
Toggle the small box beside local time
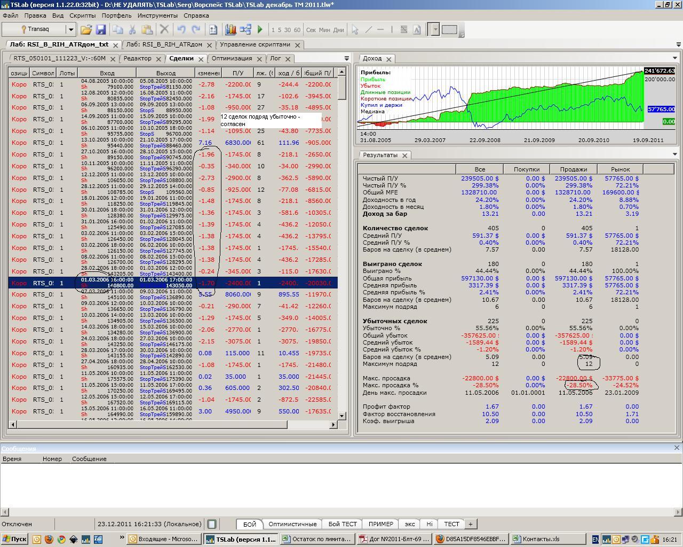point(212,524)
